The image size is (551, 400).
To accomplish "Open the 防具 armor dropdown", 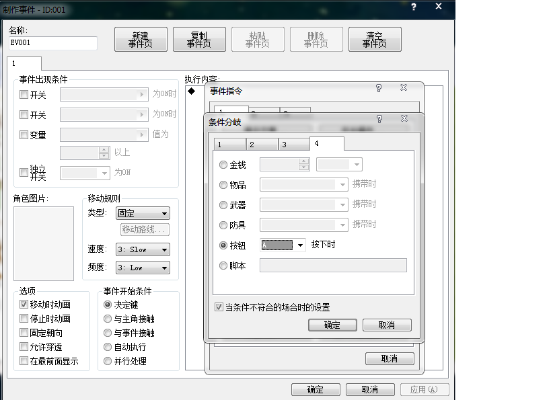I will pos(303,225).
